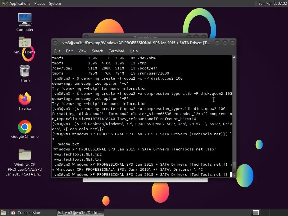Click the Show Desktop icon in bottom panel

3,213
